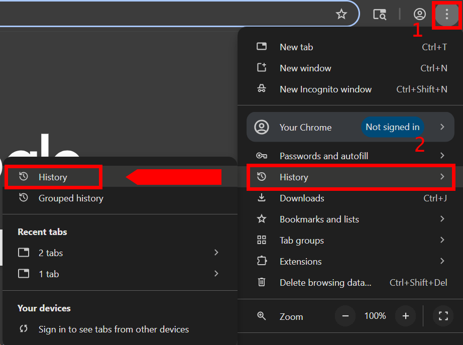Increase zoom with the plus control
The width and height of the screenshot is (463, 345).
[x=405, y=316]
